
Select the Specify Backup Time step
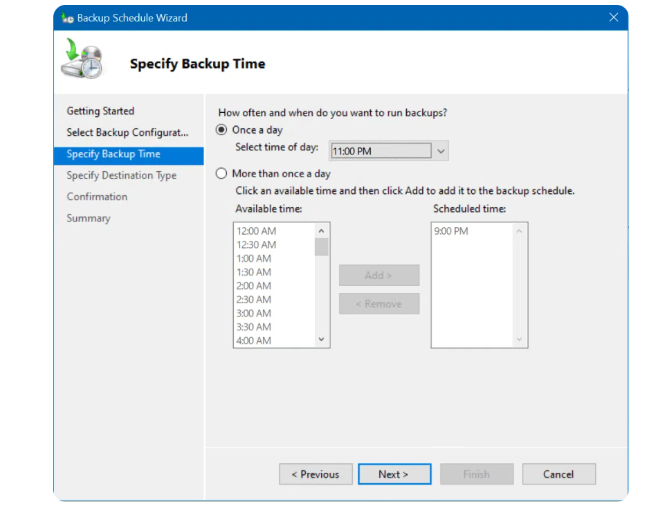[x=113, y=154]
